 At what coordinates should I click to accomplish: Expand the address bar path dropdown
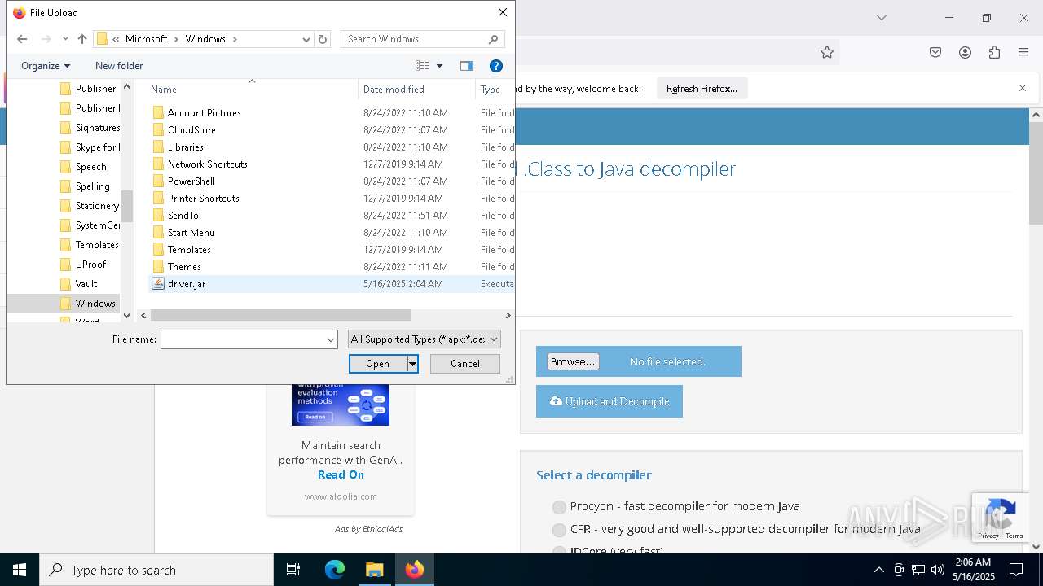(x=306, y=39)
